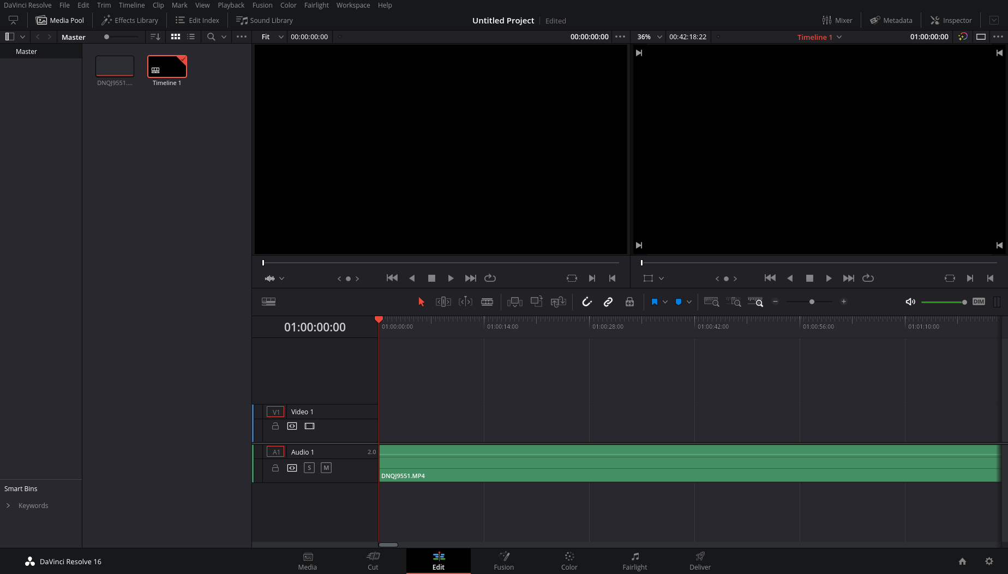Toggle Snapping magnet icon
The height and width of the screenshot is (574, 1008).
coord(587,301)
